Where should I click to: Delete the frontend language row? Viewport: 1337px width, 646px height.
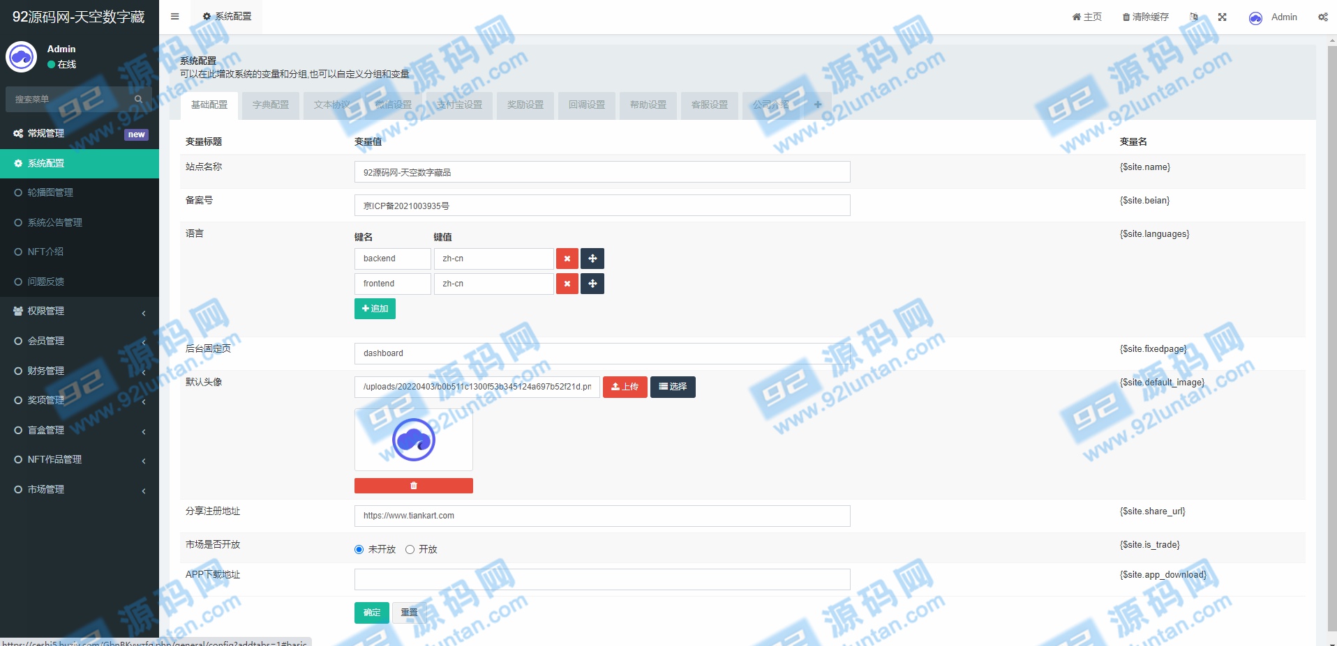point(567,284)
